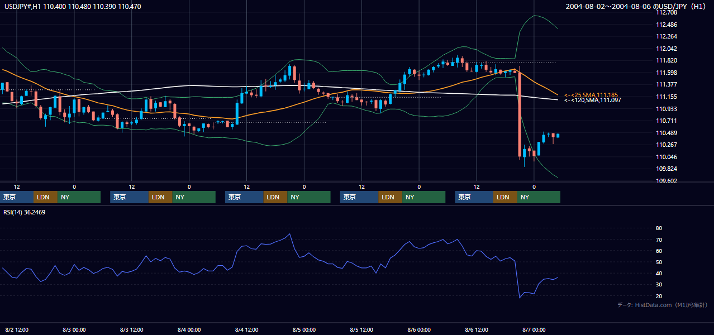
Task: Click the 8/4 00:00 date label
Action: point(189,330)
